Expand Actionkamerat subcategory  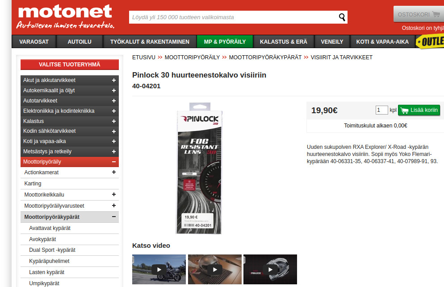coord(114,172)
